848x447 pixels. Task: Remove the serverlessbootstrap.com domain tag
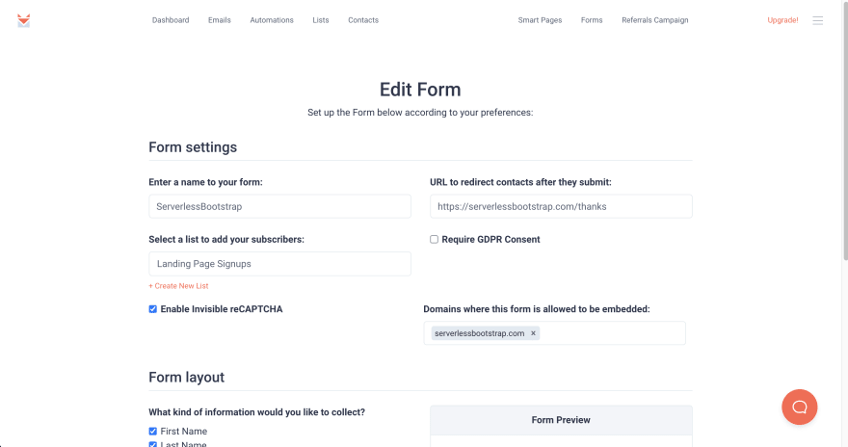(x=533, y=333)
